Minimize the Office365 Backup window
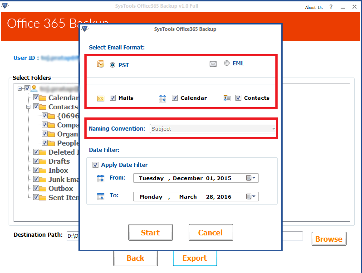The image size is (362, 273). (x=342, y=7)
